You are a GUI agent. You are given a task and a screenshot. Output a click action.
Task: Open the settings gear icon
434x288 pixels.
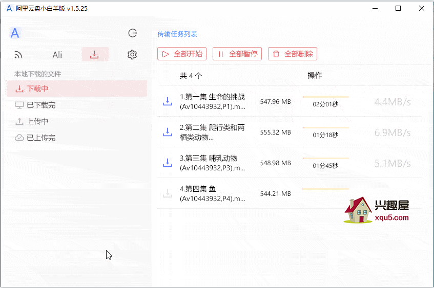click(x=132, y=55)
